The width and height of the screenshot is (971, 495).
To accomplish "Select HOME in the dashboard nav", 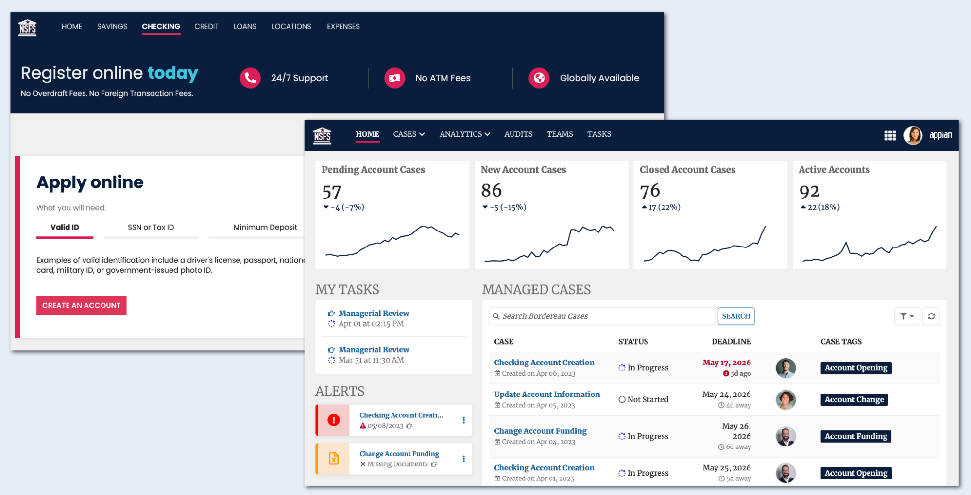I will 367,134.
